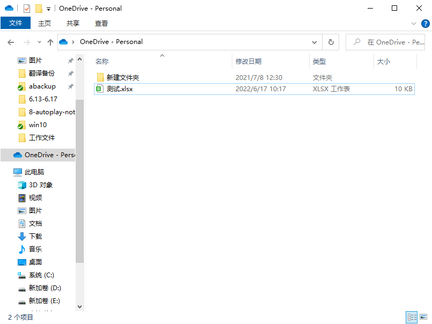Go forward with the right arrow

(27, 42)
